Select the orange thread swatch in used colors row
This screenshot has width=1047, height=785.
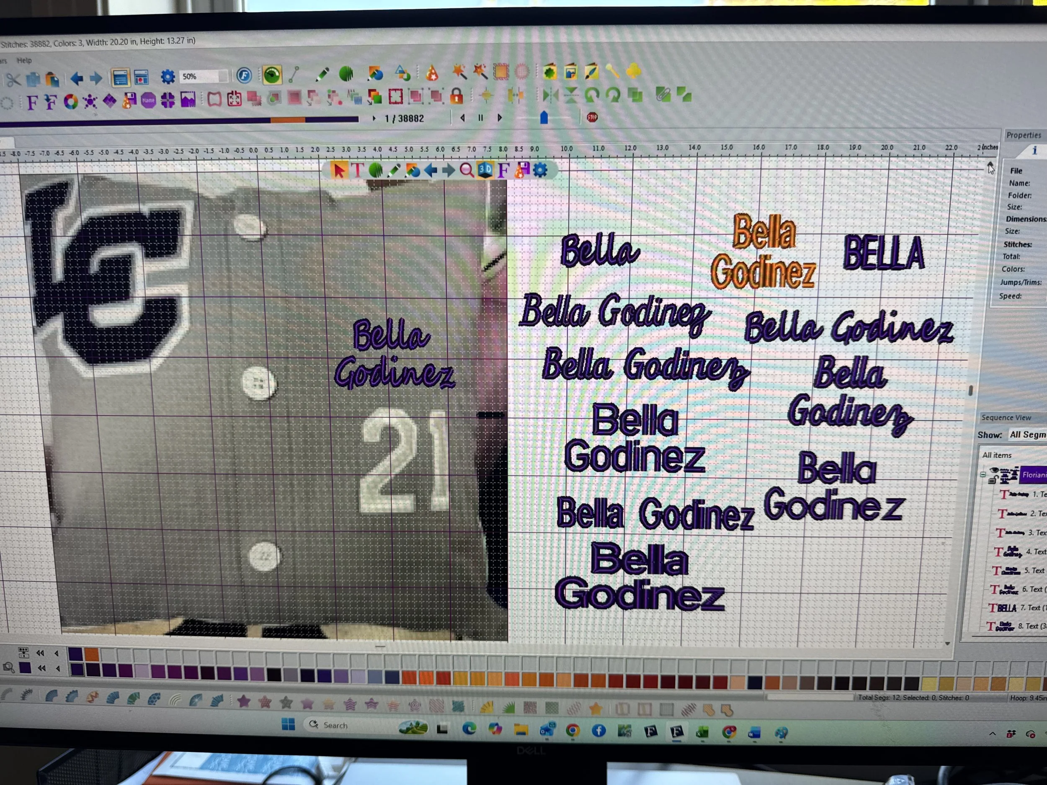92,654
